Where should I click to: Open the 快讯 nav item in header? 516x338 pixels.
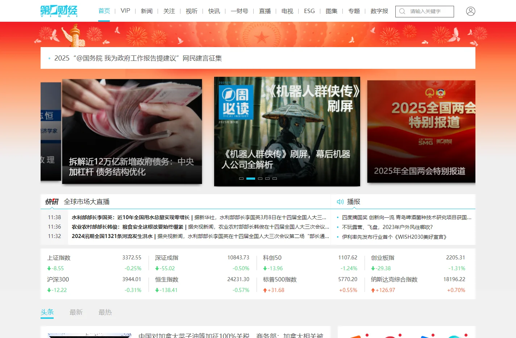(x=214, y=11)
